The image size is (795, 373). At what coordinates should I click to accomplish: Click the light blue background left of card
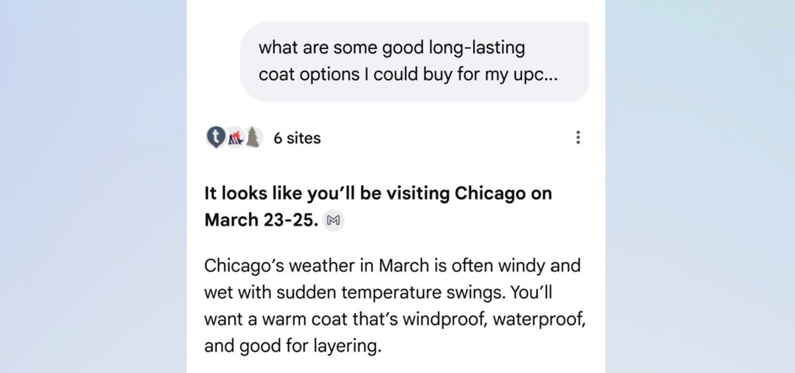pyautogui.click(x=93, y=186)
